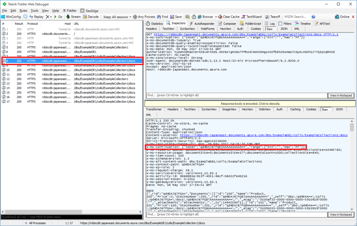Click the Online network status indicator
The image size is (357, 226).
pyautogui.click(x=342, y=17)
